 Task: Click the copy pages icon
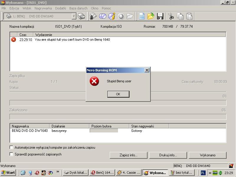(180, 16)
